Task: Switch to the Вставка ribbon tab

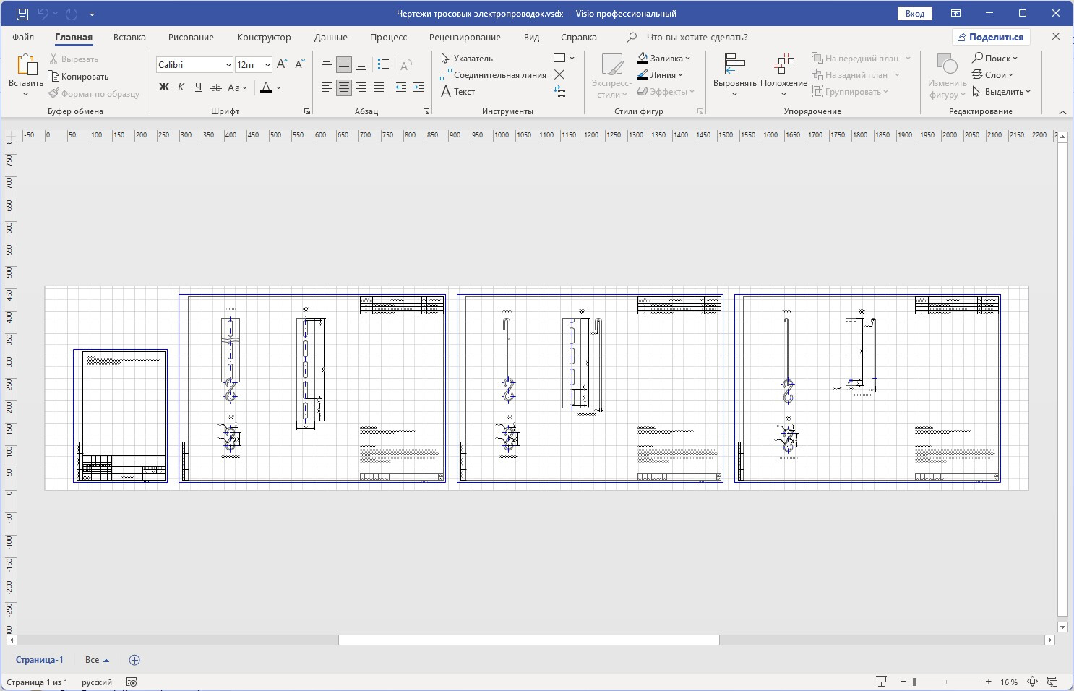Action: tap(129, 38)
